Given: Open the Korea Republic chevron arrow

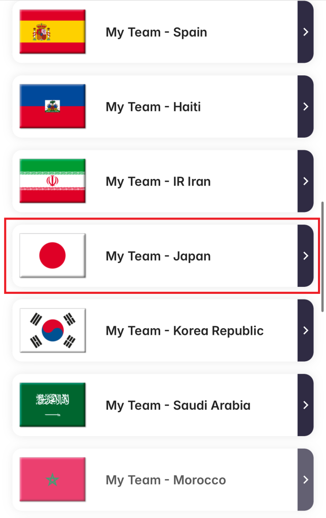Looking at the screenshot, I should pyautogui.click(x=305, y=330).
